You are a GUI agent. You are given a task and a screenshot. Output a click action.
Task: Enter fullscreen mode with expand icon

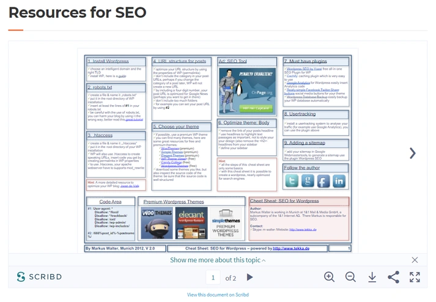(415, 277)
